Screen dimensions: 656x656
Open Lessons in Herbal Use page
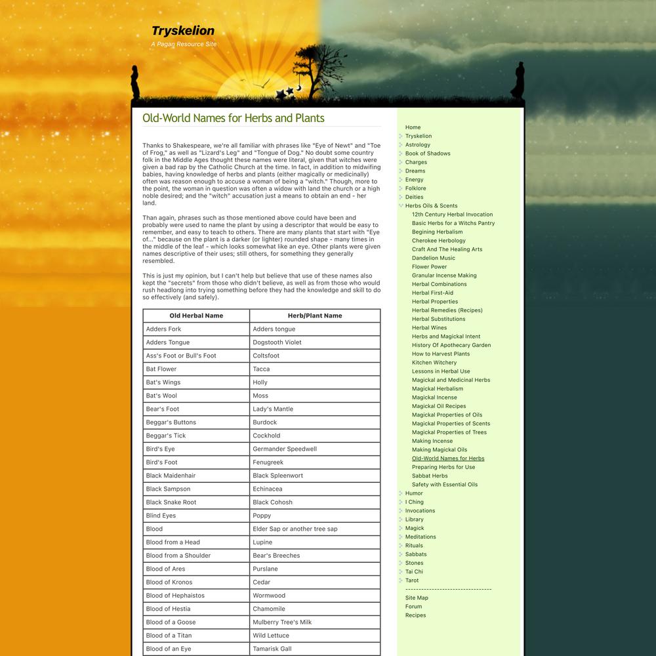click(441, 371)
